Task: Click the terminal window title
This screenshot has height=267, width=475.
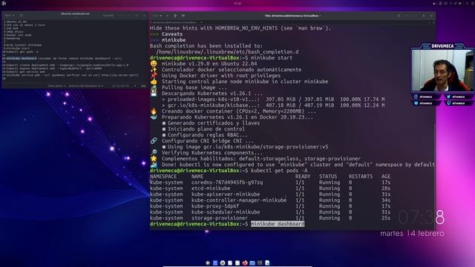Action: [x=292, y=16]
